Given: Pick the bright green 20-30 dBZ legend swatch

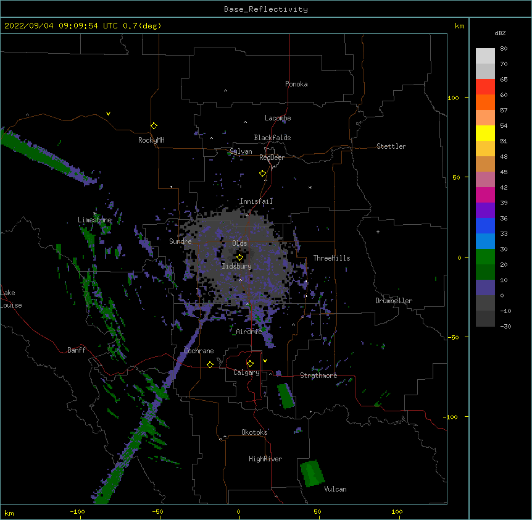Looking at the screenshot, I should (x=485, y=257).
